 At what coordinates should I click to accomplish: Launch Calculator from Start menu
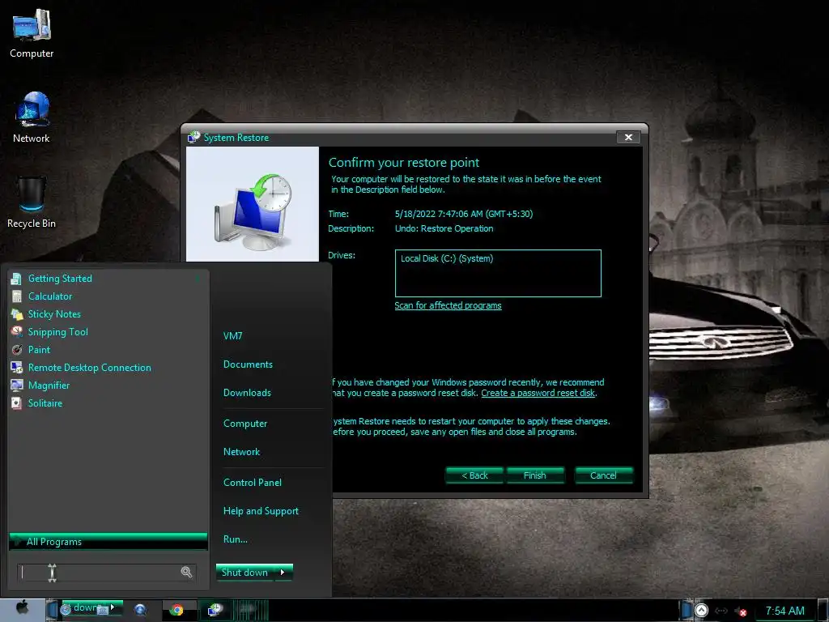[x=50, y=296]
